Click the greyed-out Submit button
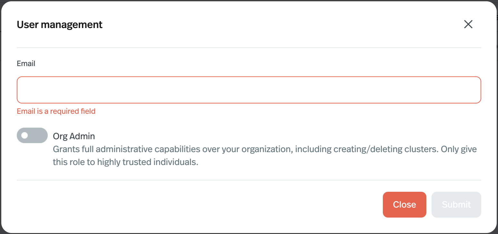498x234 pixels. click(x=456, y=205)
